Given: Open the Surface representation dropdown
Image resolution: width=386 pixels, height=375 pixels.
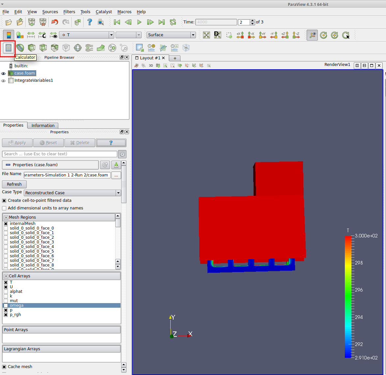Looking at the screenshot, I should [171, 35].
